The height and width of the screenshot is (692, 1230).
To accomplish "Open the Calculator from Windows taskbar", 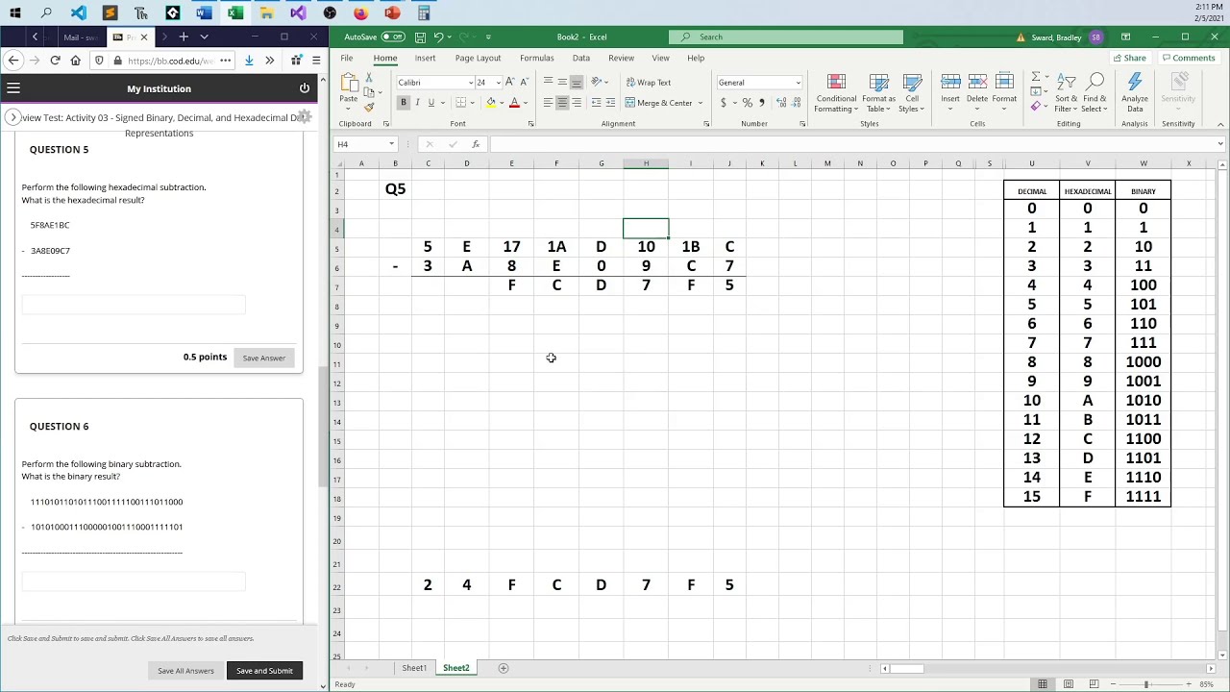I will click(x=424, y=13).
